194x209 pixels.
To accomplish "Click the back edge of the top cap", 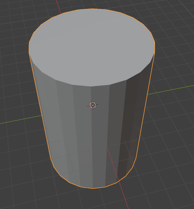I will pyautogui.click(x=92, y=9).
